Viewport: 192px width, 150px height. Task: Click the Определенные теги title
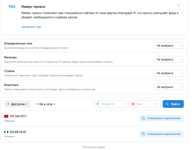click(18, 43)
